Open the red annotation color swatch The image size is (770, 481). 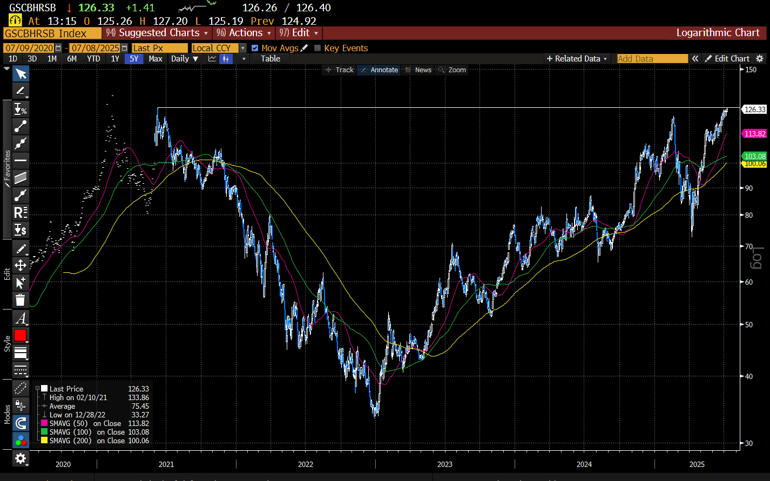click(21, 335)
